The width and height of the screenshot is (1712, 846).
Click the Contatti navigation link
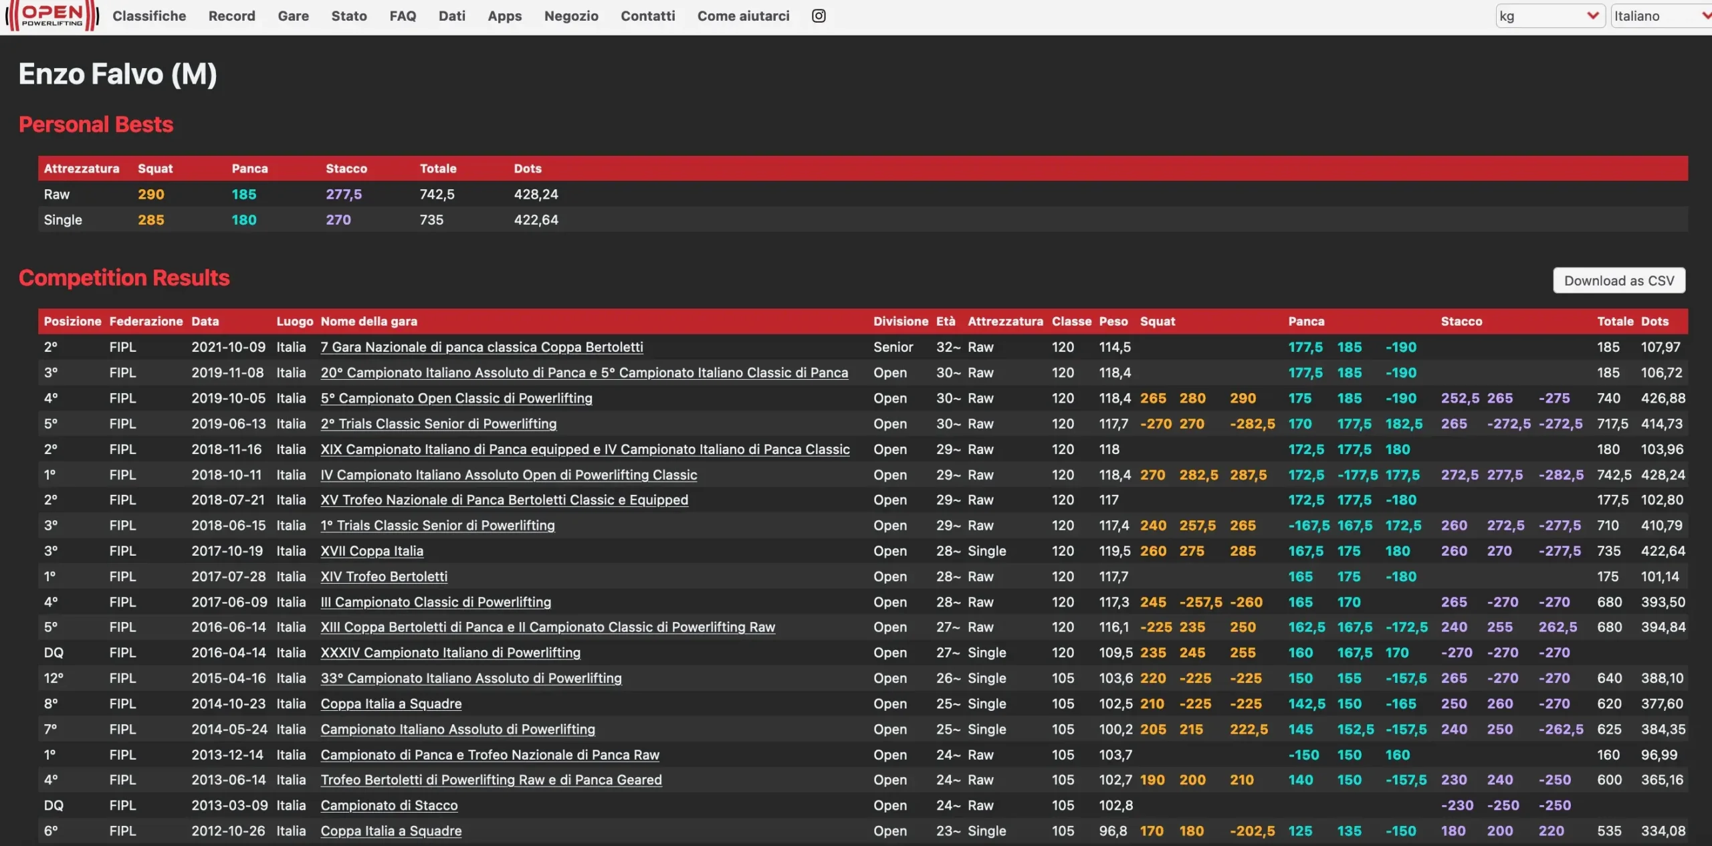coord(647,16)
